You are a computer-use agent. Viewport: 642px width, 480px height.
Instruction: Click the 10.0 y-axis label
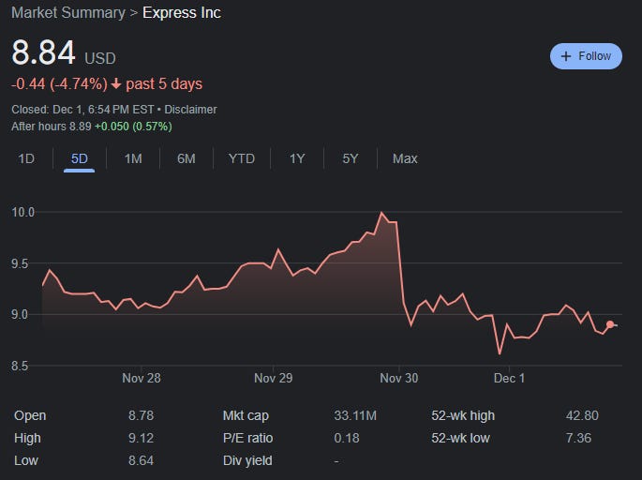[22, 212]
